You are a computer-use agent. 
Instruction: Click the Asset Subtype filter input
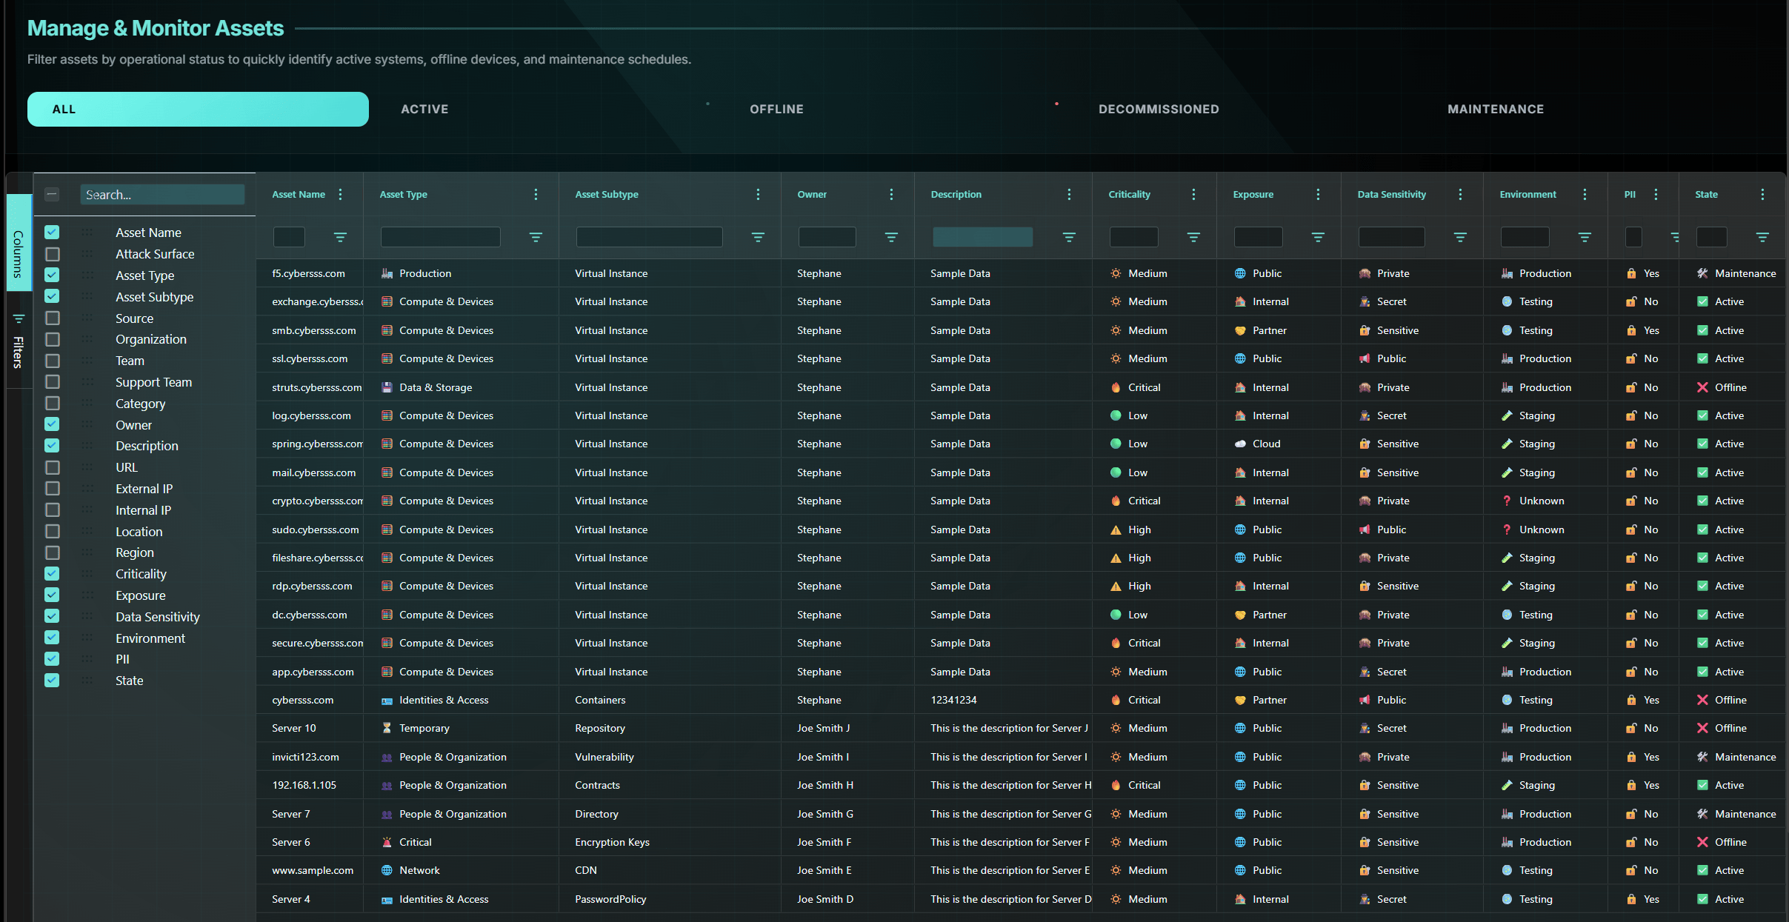click(650, 237)
